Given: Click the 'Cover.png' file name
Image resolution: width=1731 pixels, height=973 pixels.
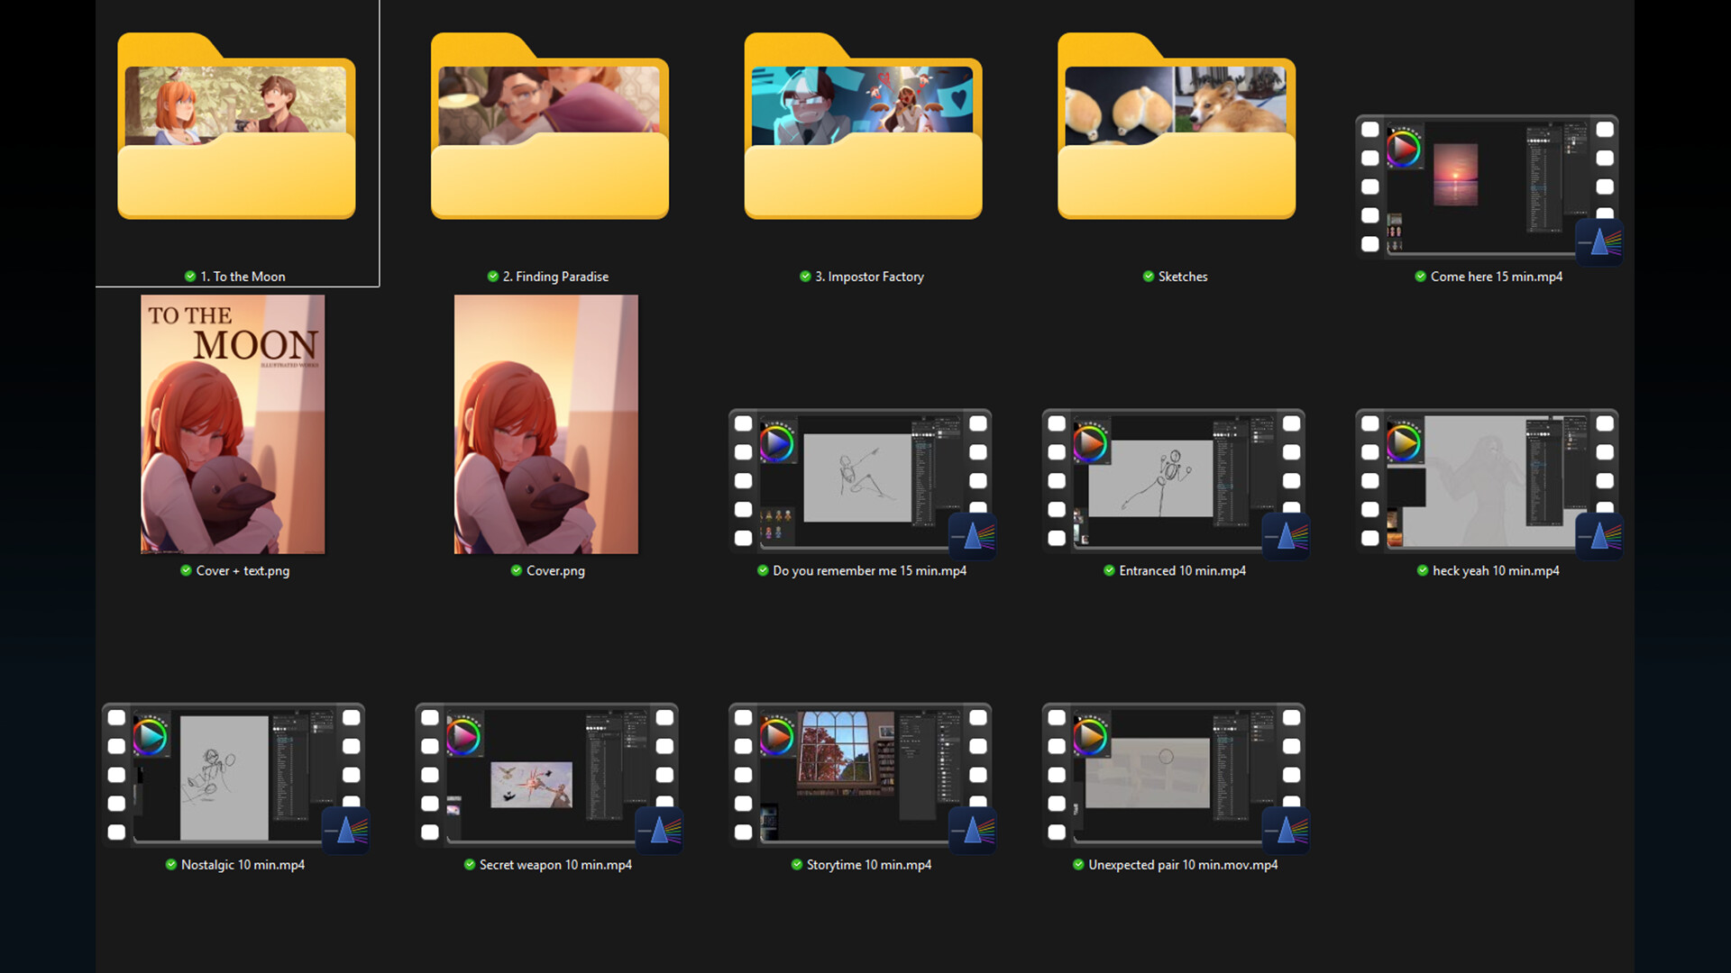Looking at the screenshot, I should (555, 570).
